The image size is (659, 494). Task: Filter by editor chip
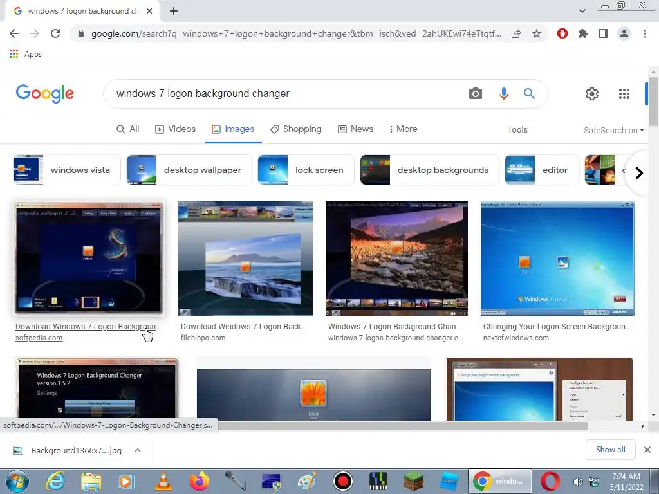coord(542,170)
